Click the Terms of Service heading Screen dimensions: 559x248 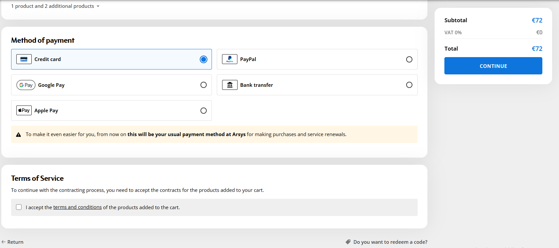point(37,178)
